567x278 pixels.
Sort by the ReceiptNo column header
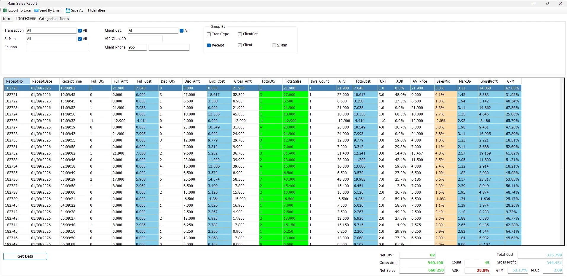coord(17,81)
